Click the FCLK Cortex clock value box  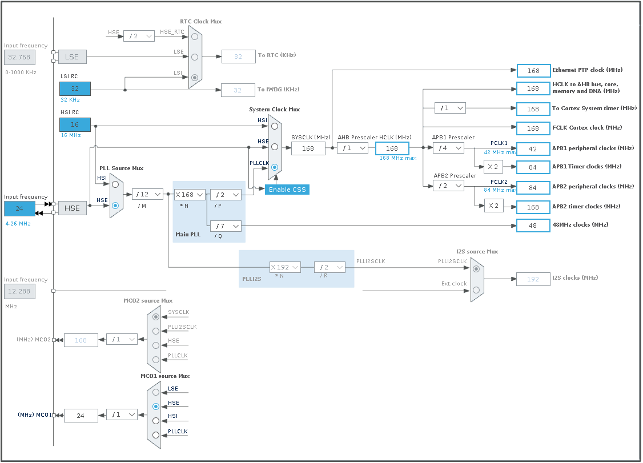point(533,129)
